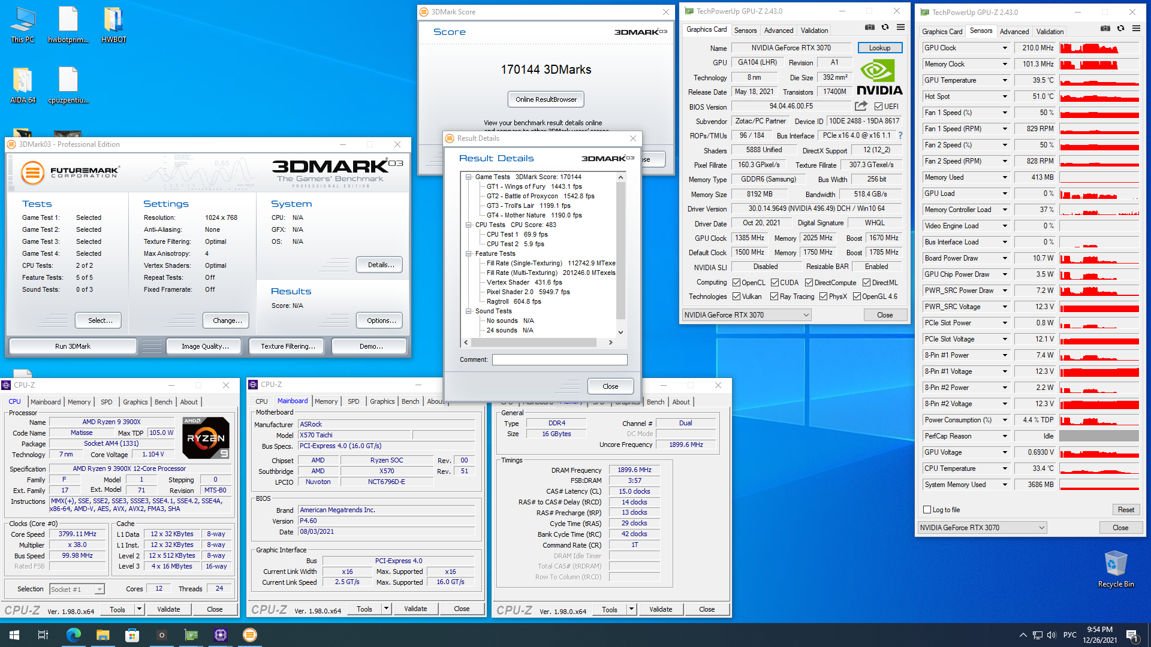Screen dimensions: 1151x647
Task: Click screenshot camera icon in Graphics Card GPU-Z window
Action: [x=869, y=28]
